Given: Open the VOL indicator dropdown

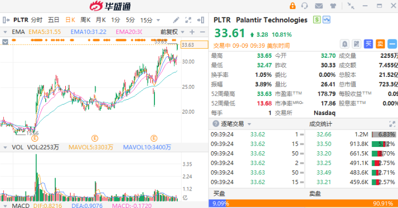Looking at the screenshot, I should pos(5,148).
